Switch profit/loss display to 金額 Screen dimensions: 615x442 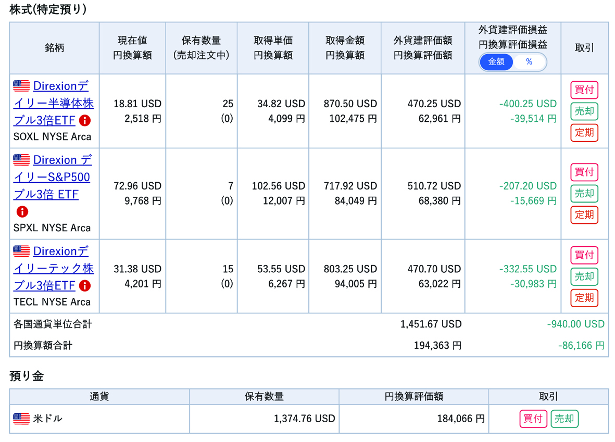(x=496, y=61)
